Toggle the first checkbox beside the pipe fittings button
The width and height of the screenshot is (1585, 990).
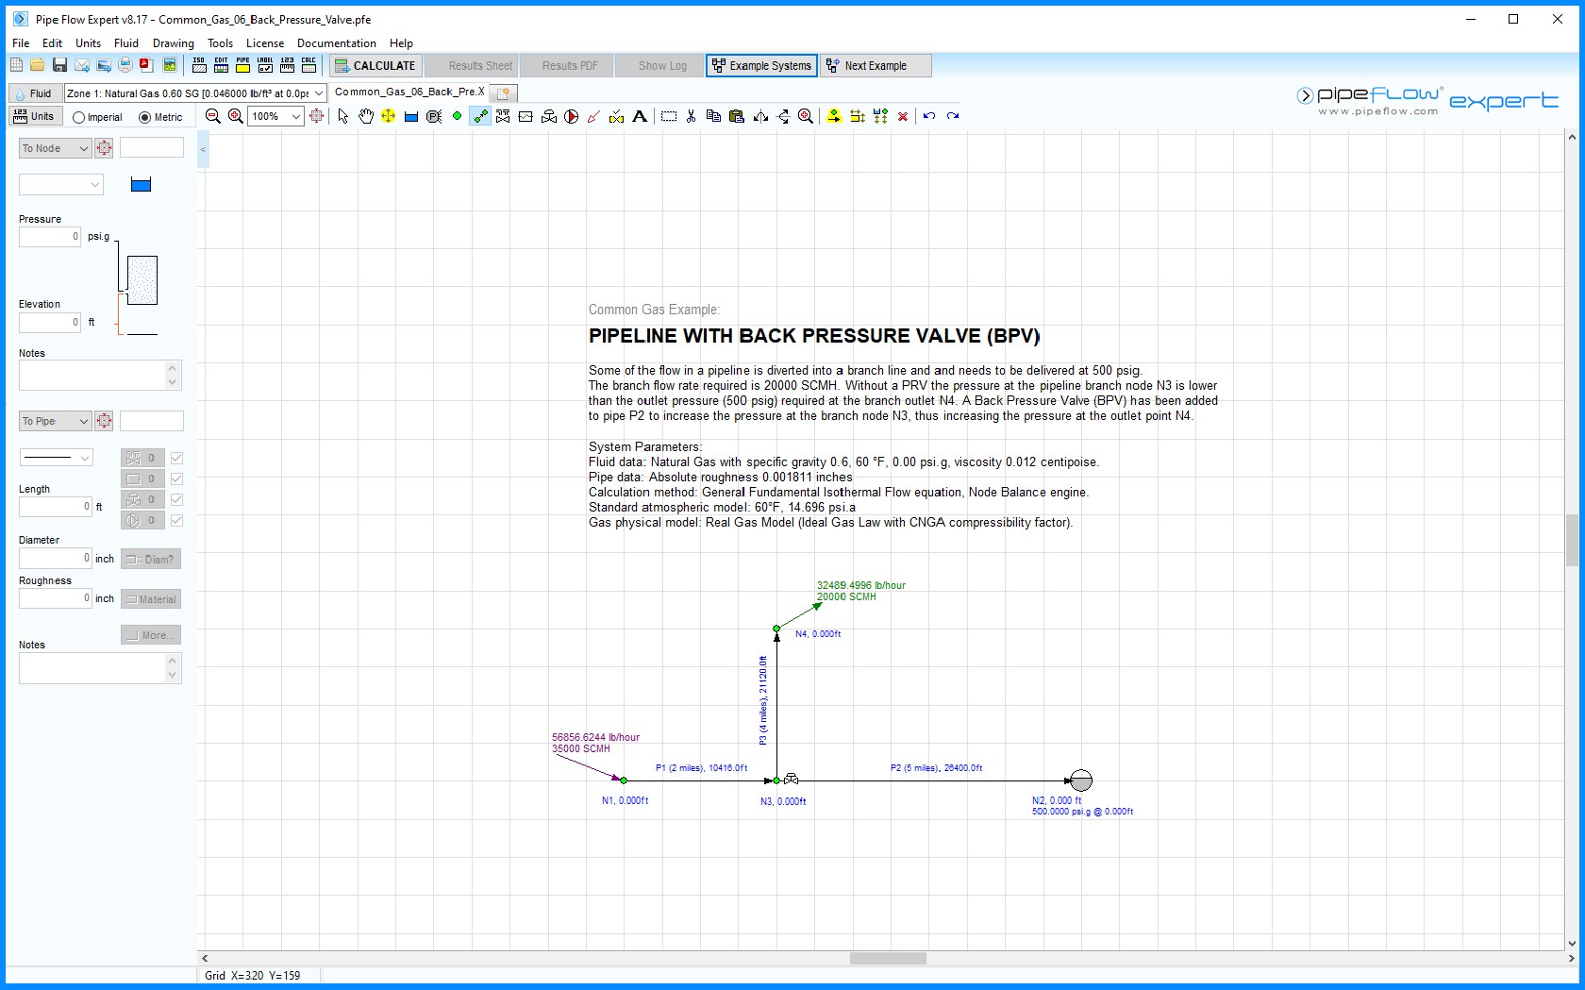176,458
